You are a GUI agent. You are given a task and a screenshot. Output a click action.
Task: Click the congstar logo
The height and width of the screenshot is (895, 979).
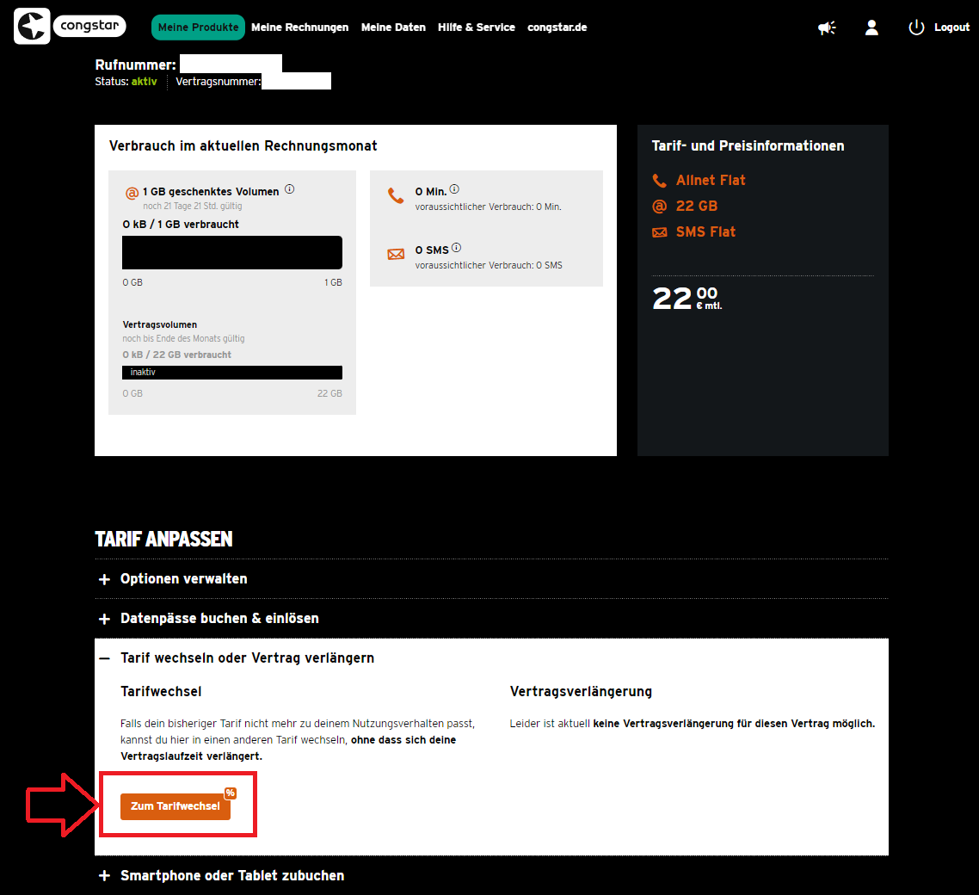point(71,27)
